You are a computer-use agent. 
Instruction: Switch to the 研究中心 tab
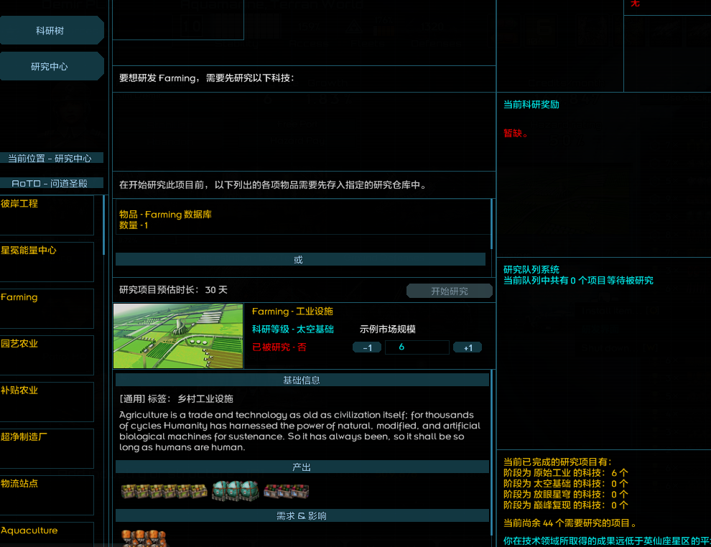(x=50, y=66)
